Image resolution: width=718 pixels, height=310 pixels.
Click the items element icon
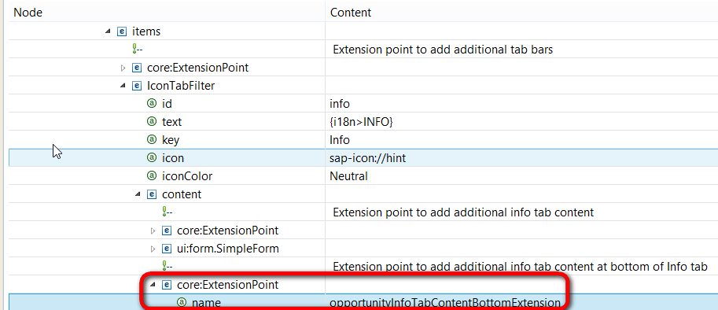click(x=121, y=31)
